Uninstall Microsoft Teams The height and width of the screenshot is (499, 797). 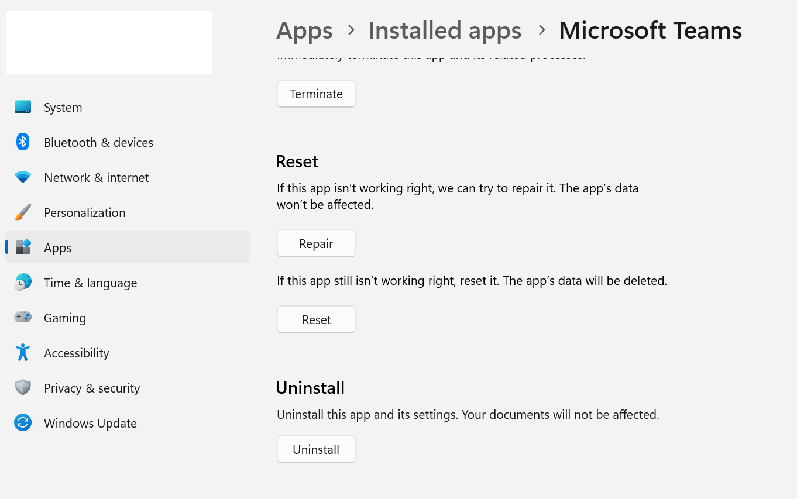pyautogui.click(x=316, y=449)
